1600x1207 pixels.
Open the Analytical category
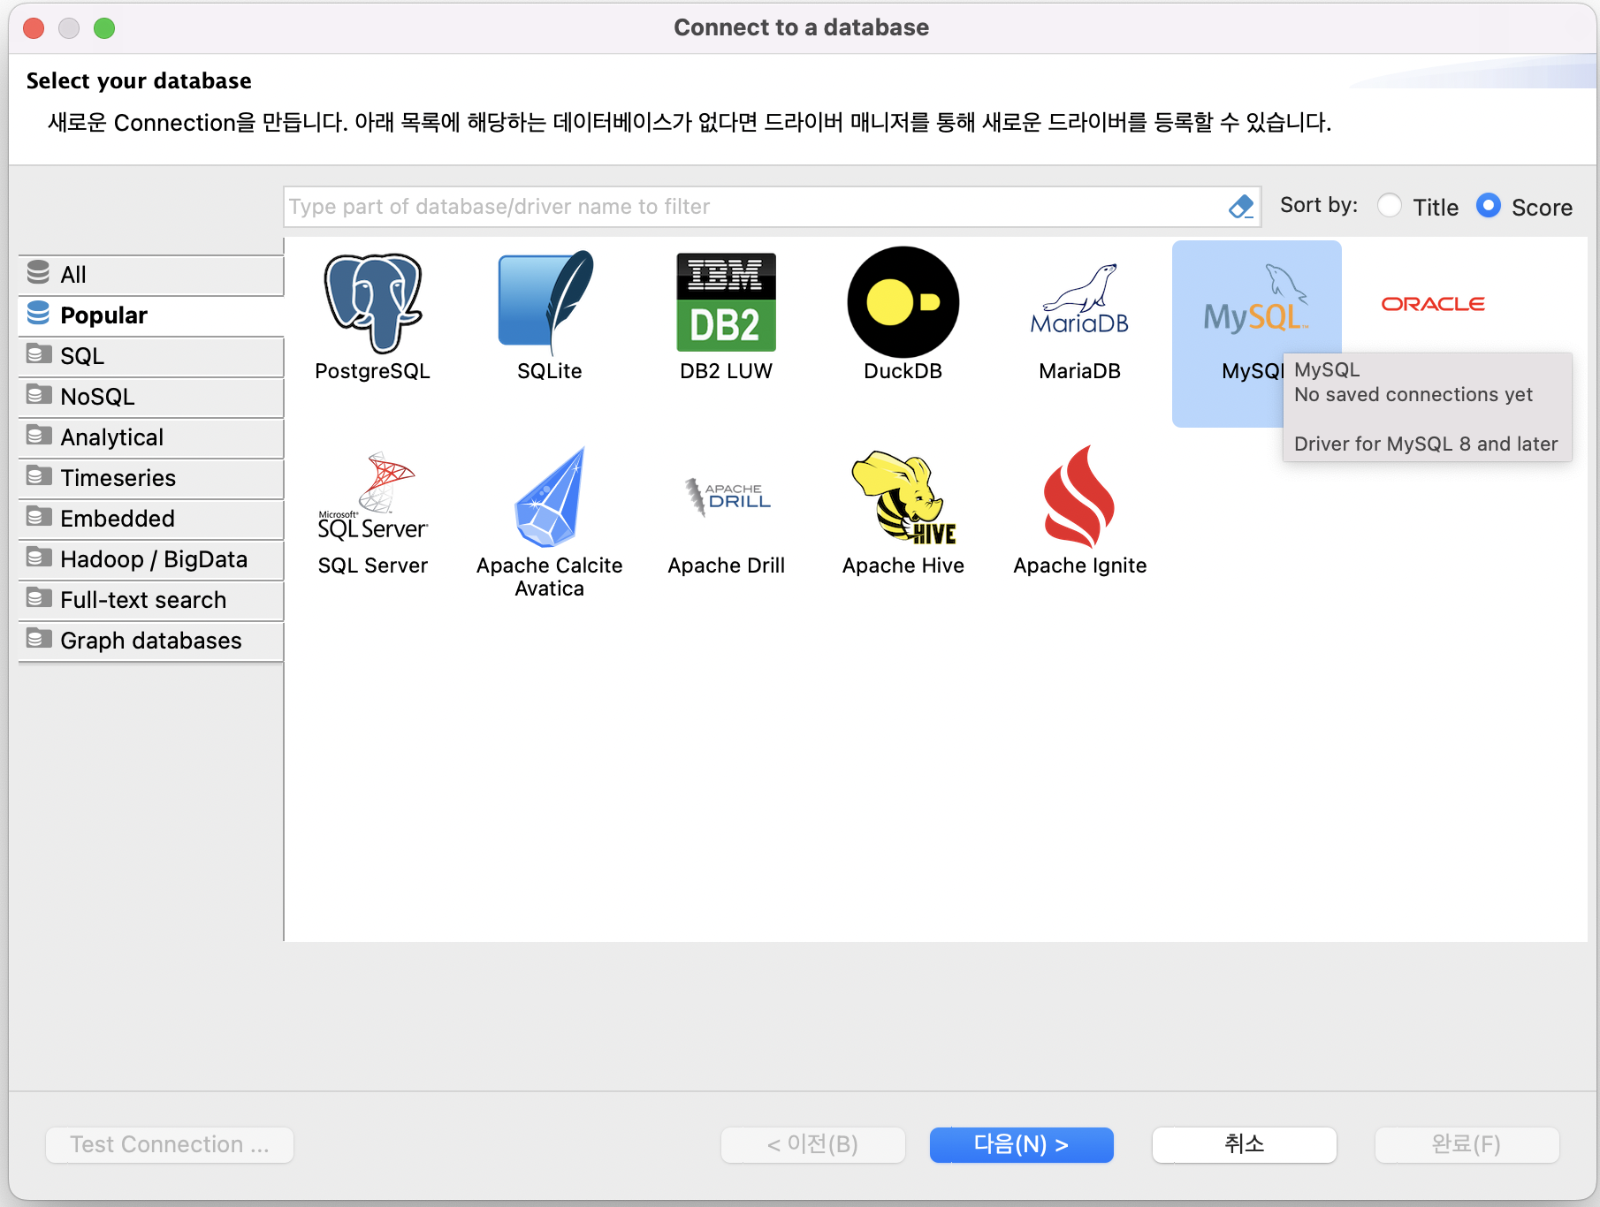(150, 437)
